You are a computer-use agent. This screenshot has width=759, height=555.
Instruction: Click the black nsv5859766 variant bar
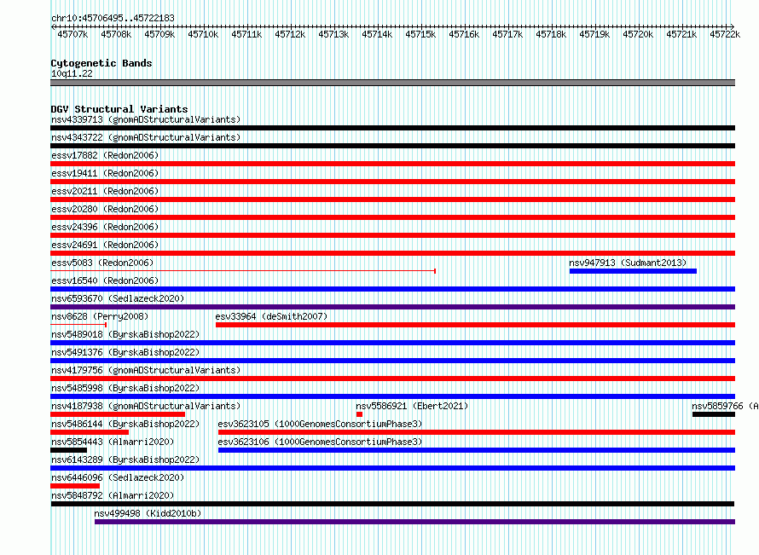(x=714, y=414)
